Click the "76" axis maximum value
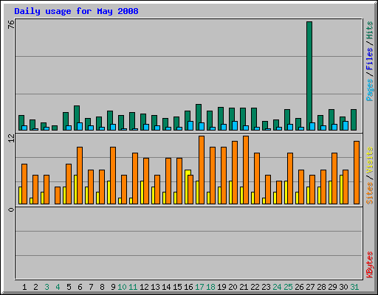The image size is (378, 295). point(11,24)
